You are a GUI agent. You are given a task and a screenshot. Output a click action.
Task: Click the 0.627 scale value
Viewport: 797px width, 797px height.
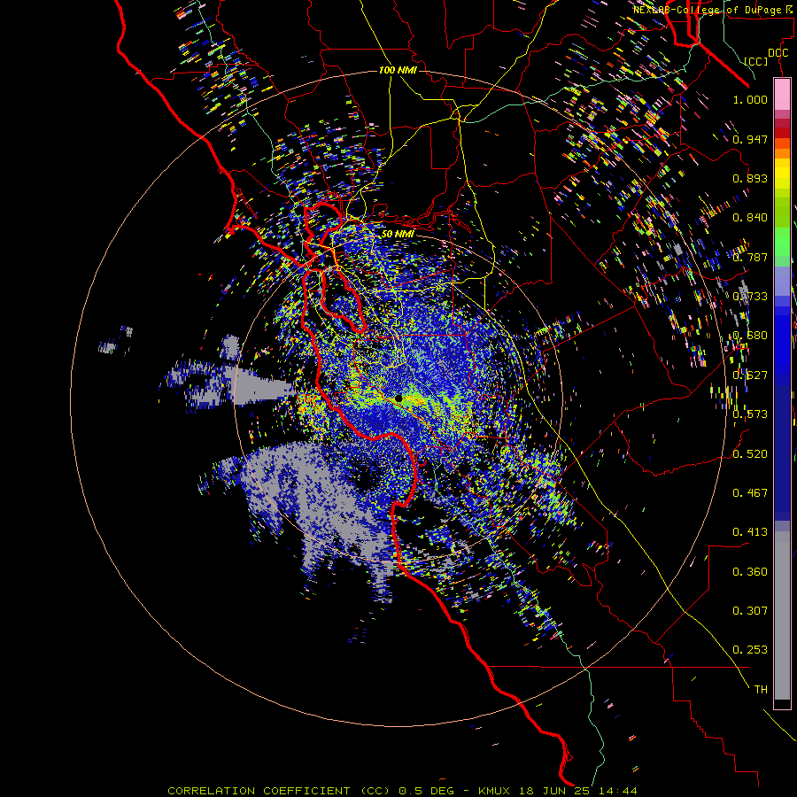(x=750, y=375)
